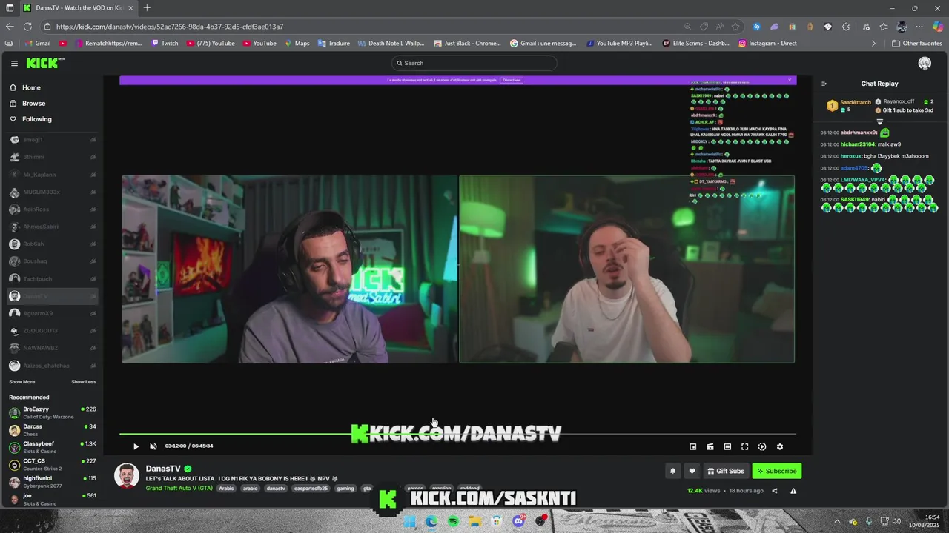Unmute the video player volume

point(153,446)
